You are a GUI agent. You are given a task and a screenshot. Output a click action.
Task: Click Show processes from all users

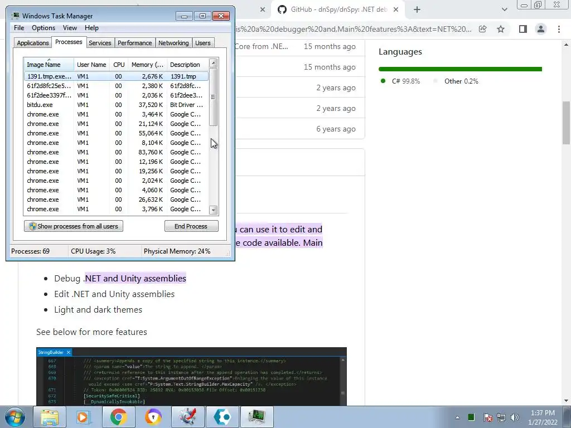74,226
